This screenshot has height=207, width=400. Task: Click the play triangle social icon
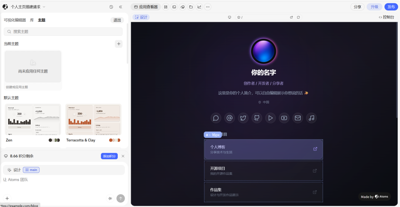270,118
